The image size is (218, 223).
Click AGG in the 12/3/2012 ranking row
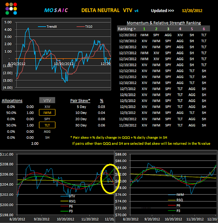pyautogui.click(x=180, y=113)
